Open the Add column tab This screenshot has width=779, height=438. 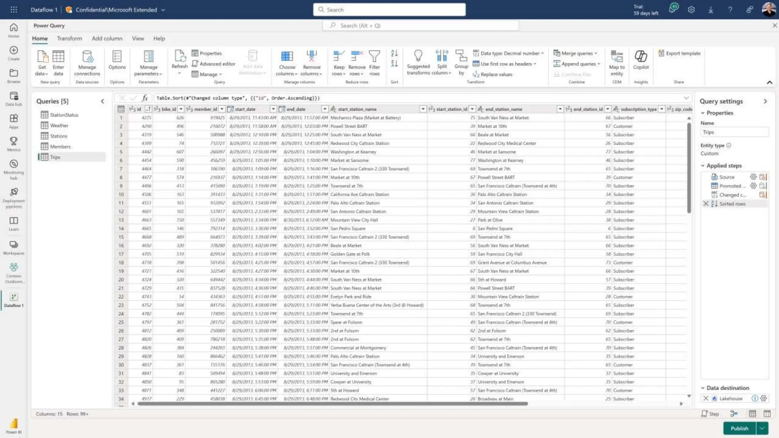(x=107, y=38)
